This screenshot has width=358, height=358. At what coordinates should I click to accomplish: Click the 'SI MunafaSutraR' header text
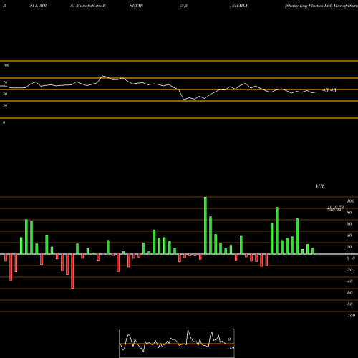pyautogui.click(x=88, y=6)
